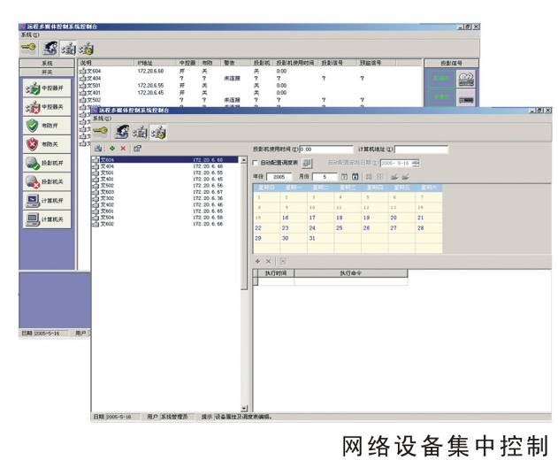This screenshot has width=558, height=460.
Task: Click the 计算机地址 input field
Action: point(421,149)
